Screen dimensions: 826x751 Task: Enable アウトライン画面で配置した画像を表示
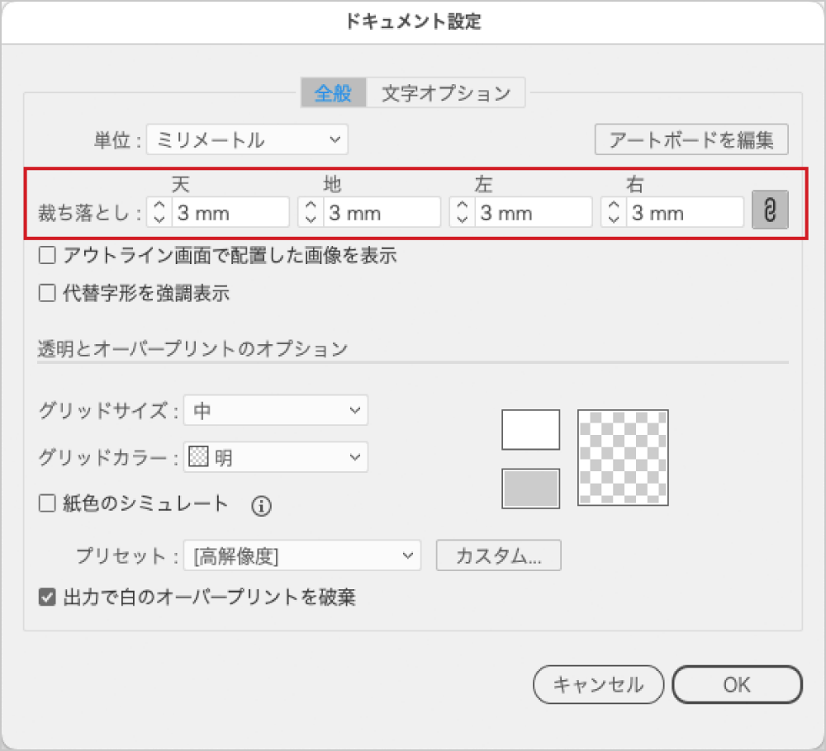coord(47,255)
